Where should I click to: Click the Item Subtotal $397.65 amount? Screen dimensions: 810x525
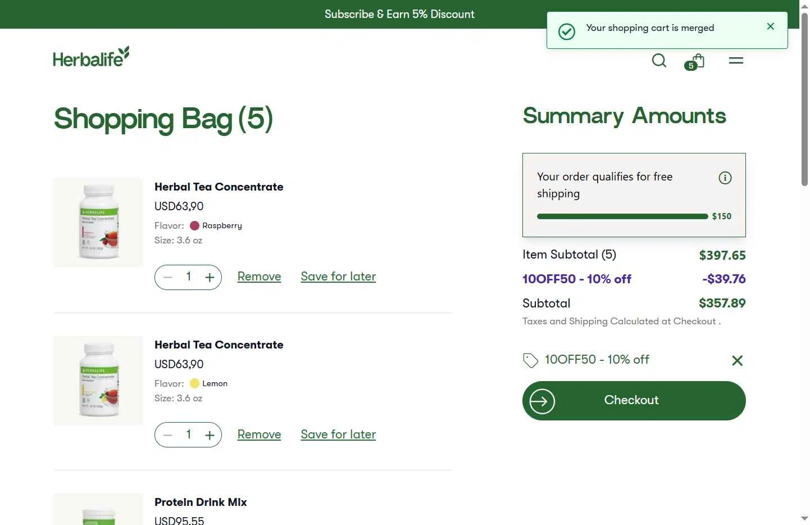(722, 255)
